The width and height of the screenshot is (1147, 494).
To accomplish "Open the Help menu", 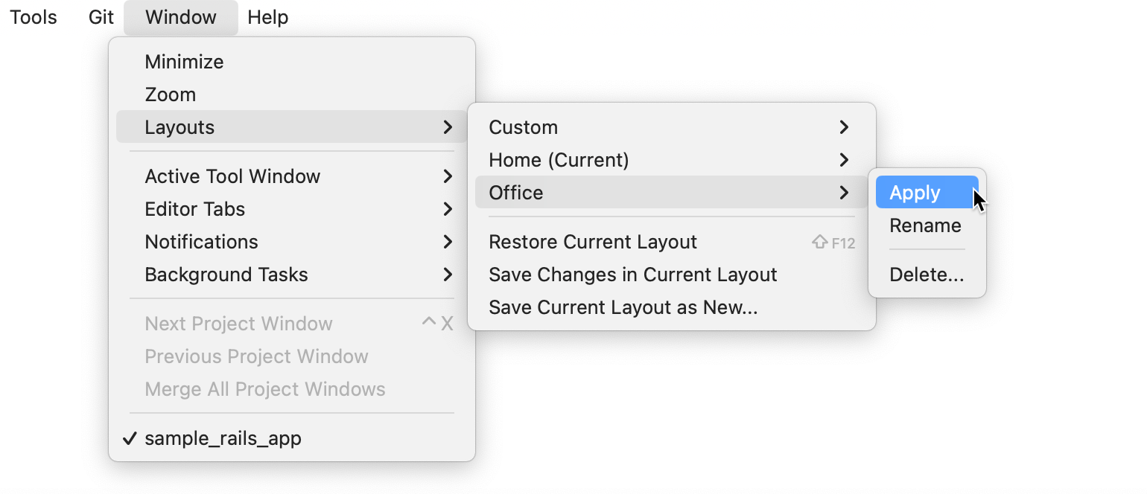I will tap(268, 17).
